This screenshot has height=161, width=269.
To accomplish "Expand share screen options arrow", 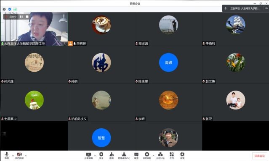I will tap(95, 156).
